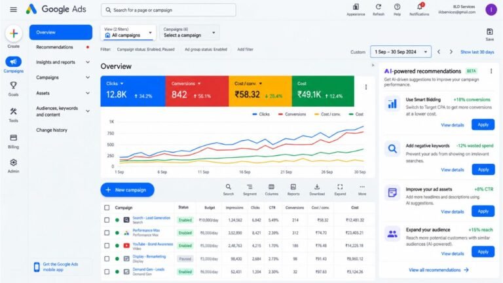Click the Download tool
Screen dimensions: 503x283
click(x=317, y=189)
